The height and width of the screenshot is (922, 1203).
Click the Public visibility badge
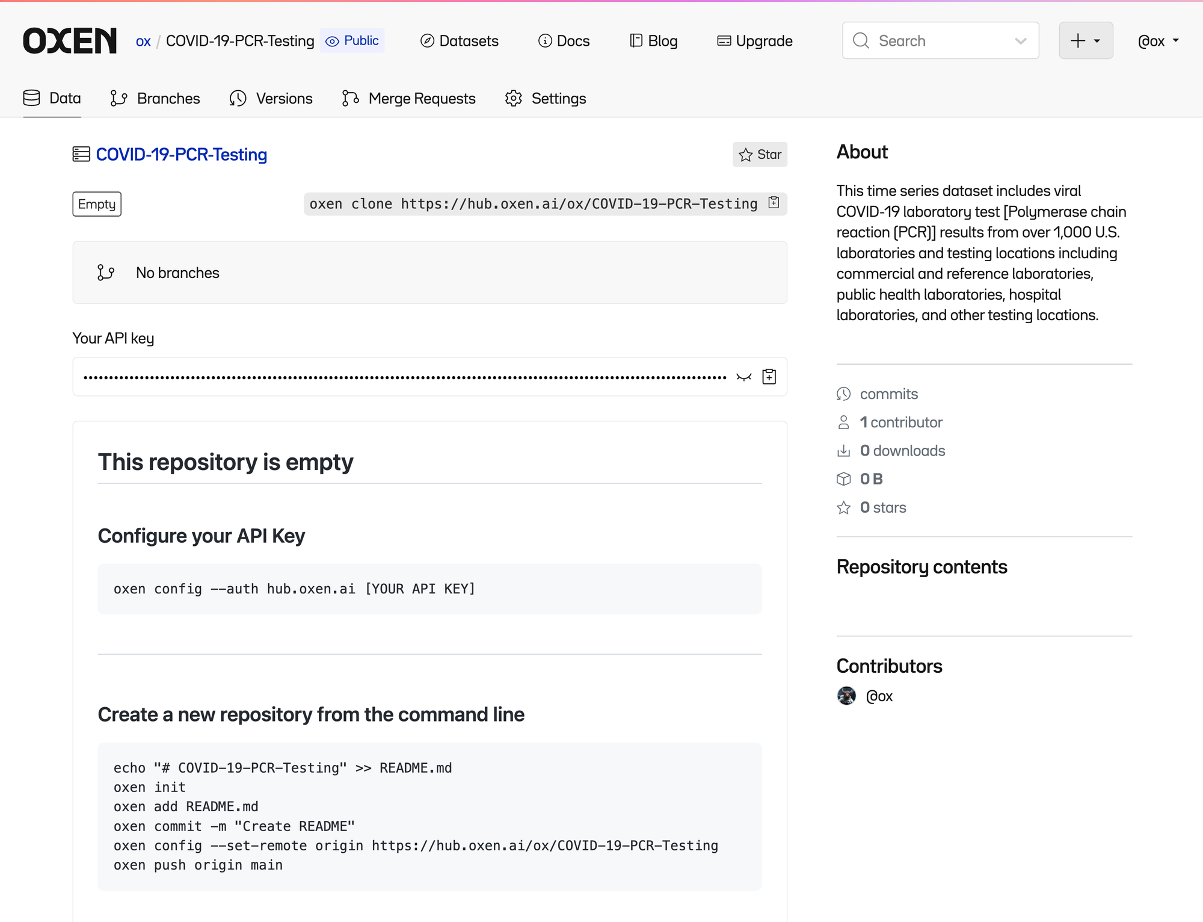(352, 41)
